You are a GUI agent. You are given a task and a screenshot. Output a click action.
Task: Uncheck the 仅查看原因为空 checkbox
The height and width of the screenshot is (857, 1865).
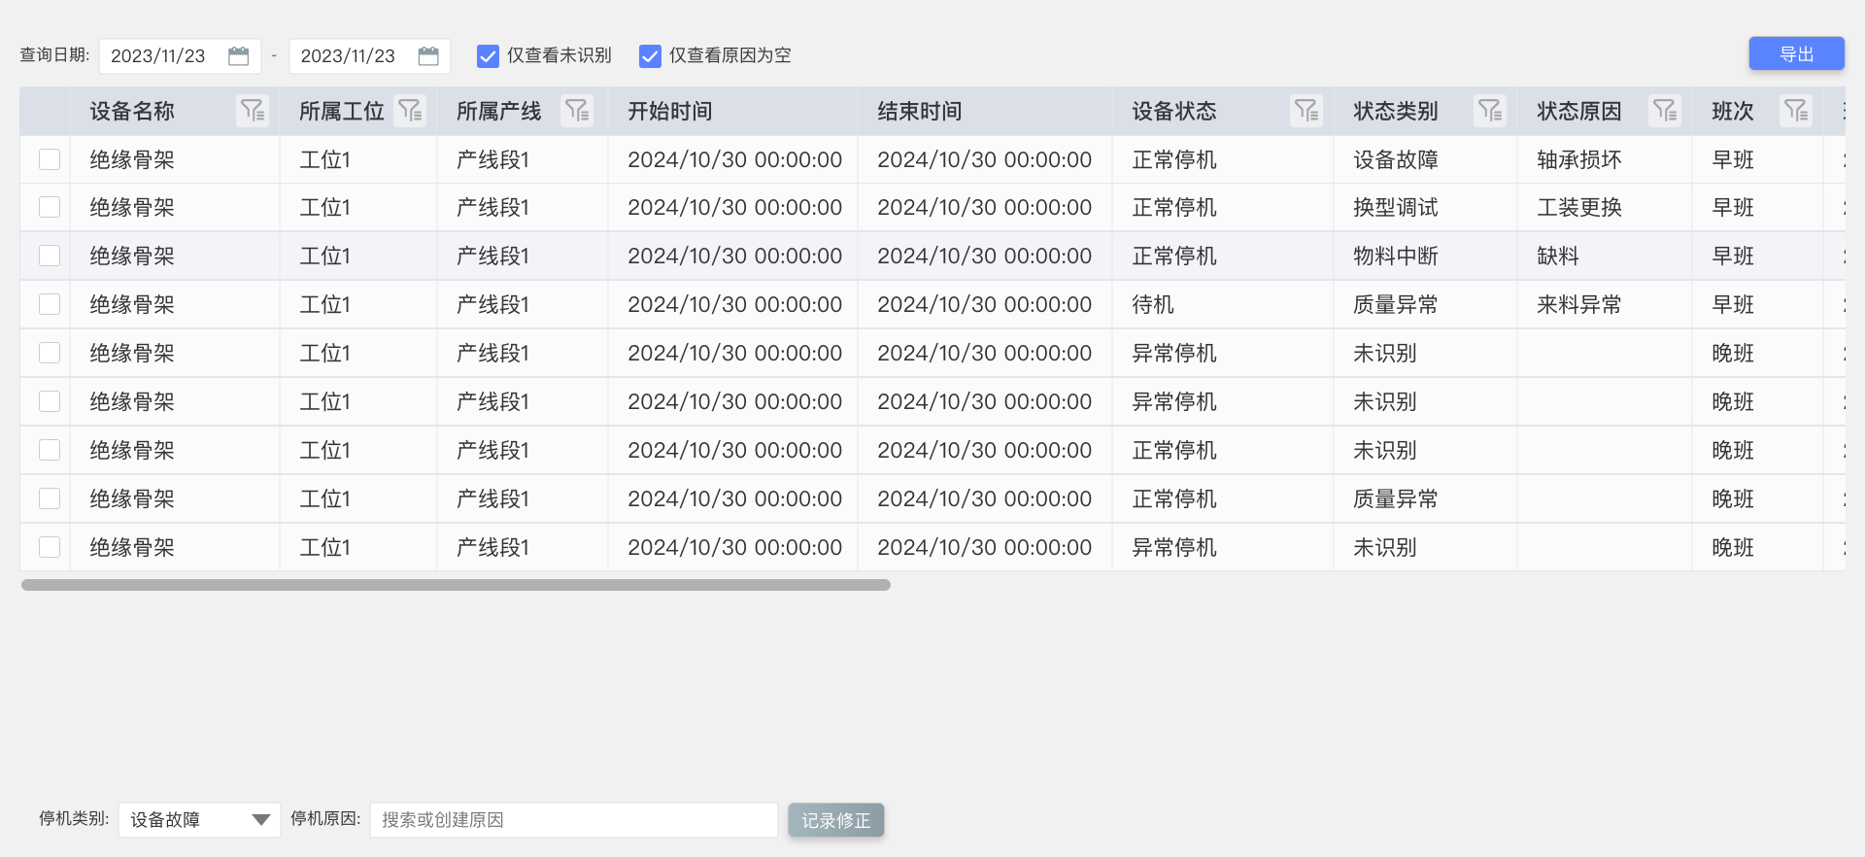(x=650, y=56)
